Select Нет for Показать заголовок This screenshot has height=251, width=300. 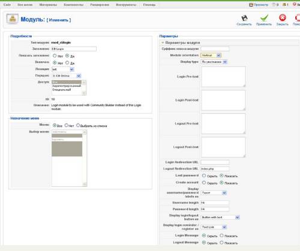tap(55, 56)
